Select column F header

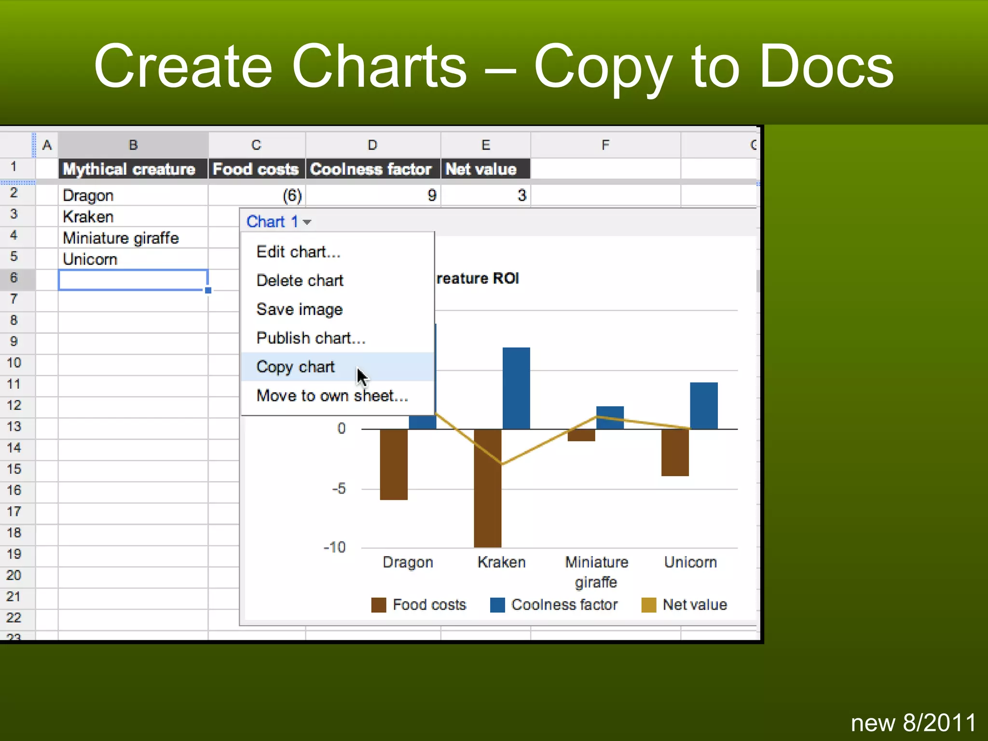[x=605, y=145]
